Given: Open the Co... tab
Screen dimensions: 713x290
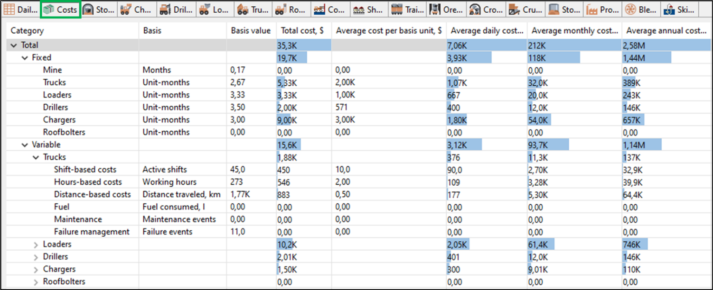Looking at the screenshot, I should [330, 9].
